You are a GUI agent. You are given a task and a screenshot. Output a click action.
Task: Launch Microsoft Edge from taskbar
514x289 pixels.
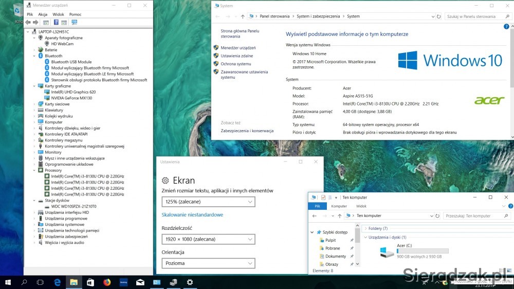click(x=57, y=282)
